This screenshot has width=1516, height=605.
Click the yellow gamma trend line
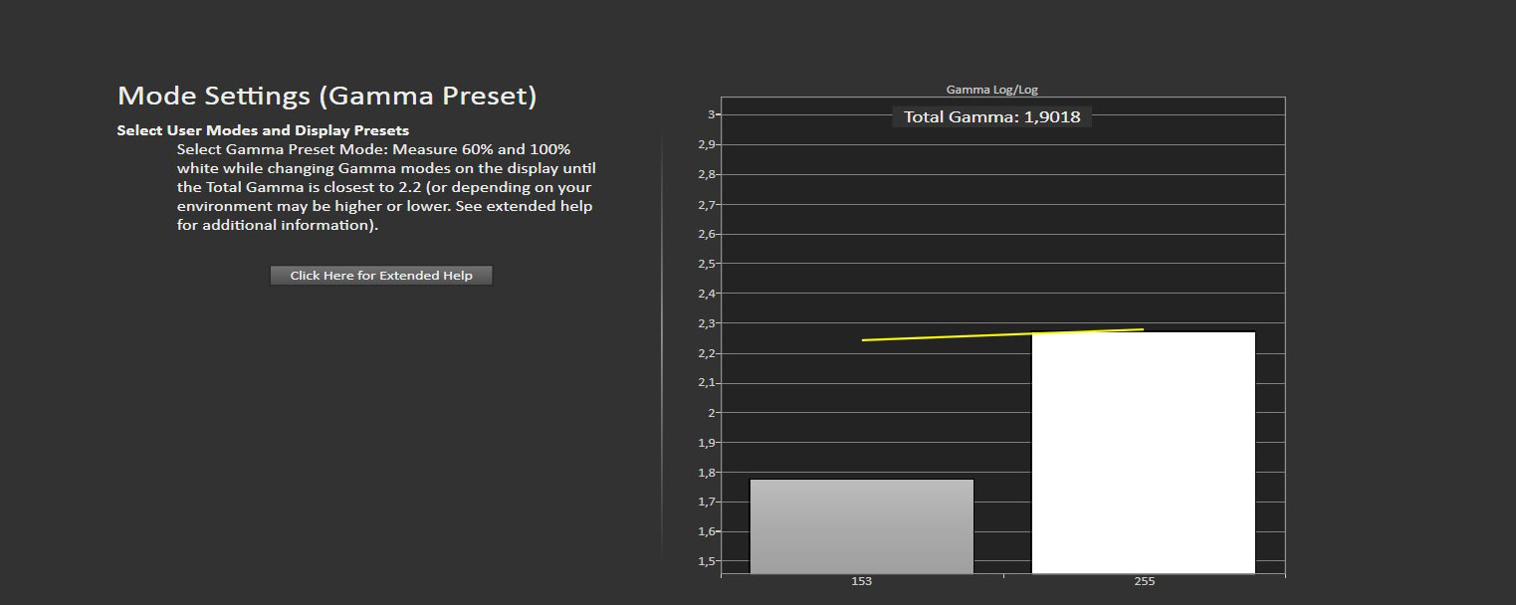(1002, 334)
